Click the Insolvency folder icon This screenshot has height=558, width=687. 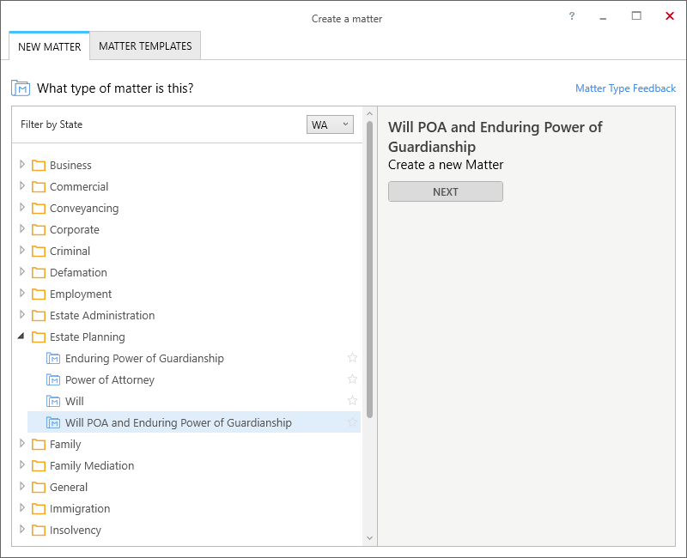tap(39, 530)
